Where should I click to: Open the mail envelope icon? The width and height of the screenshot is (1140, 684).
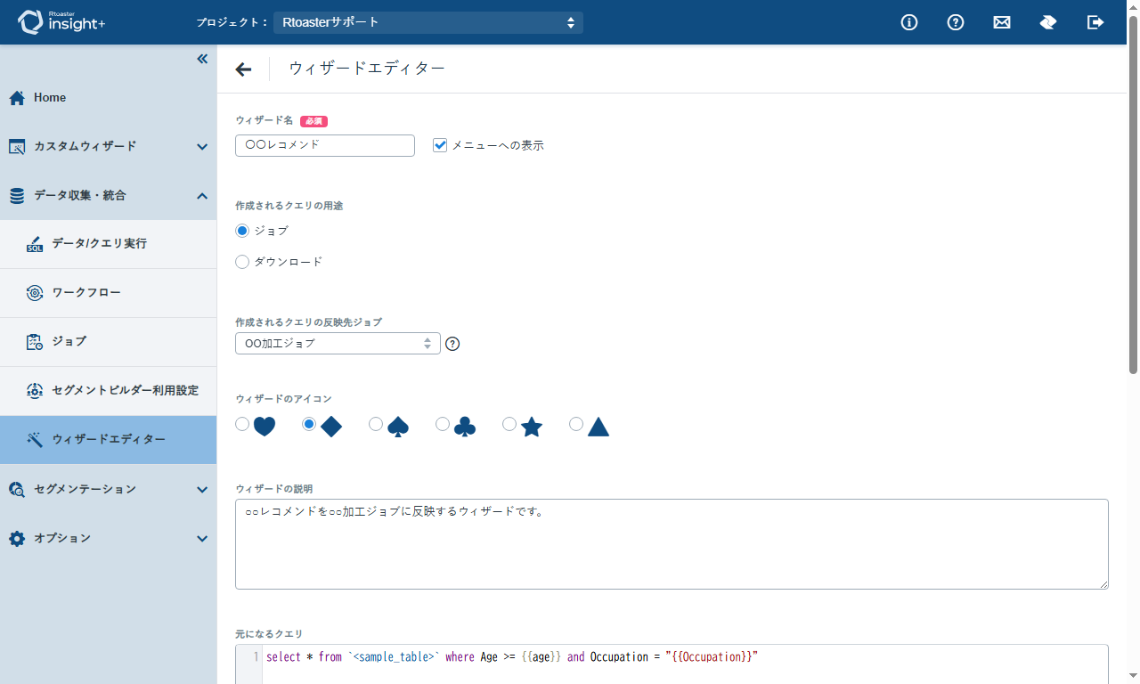point(1002,22)
